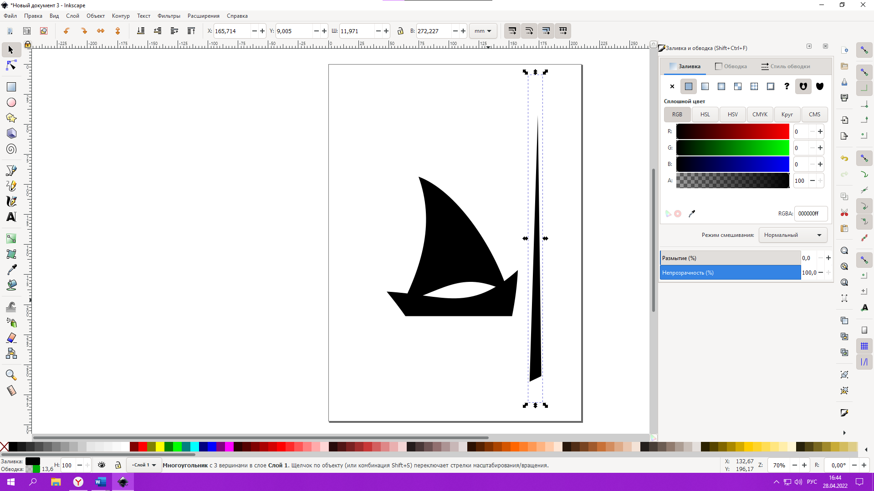The height and width of the screenshot is (491, 874).
Task: Toggle layer visibility eye in status bar
Action: [x=102, y=465]
